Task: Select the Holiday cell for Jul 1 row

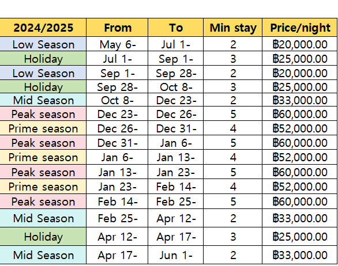Action: 43,59
